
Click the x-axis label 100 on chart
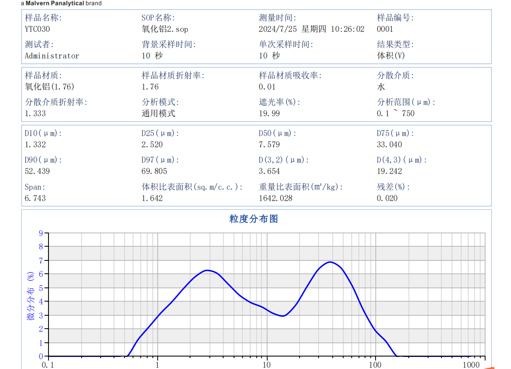click(x=376, y=366)
